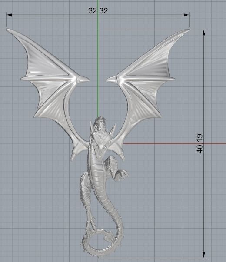This screenshot has width=226, height=262.
Task: Select the 40.19 height dimension text
Action: click(x=200, y=143)
